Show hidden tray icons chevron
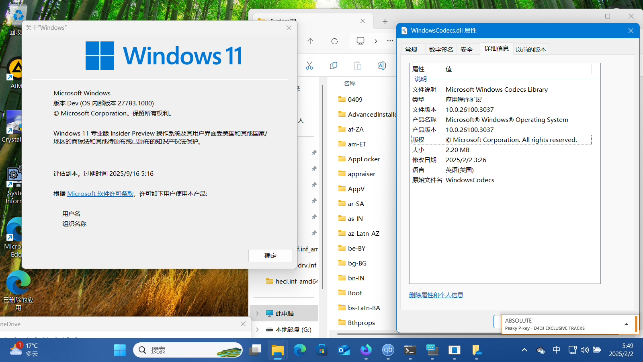Image resolution: width=643 pixels, height=362 pixels. click(x=524, y=350)
